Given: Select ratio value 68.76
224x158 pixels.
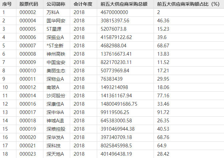Looking at the screenshot, I should click(163, 137).
